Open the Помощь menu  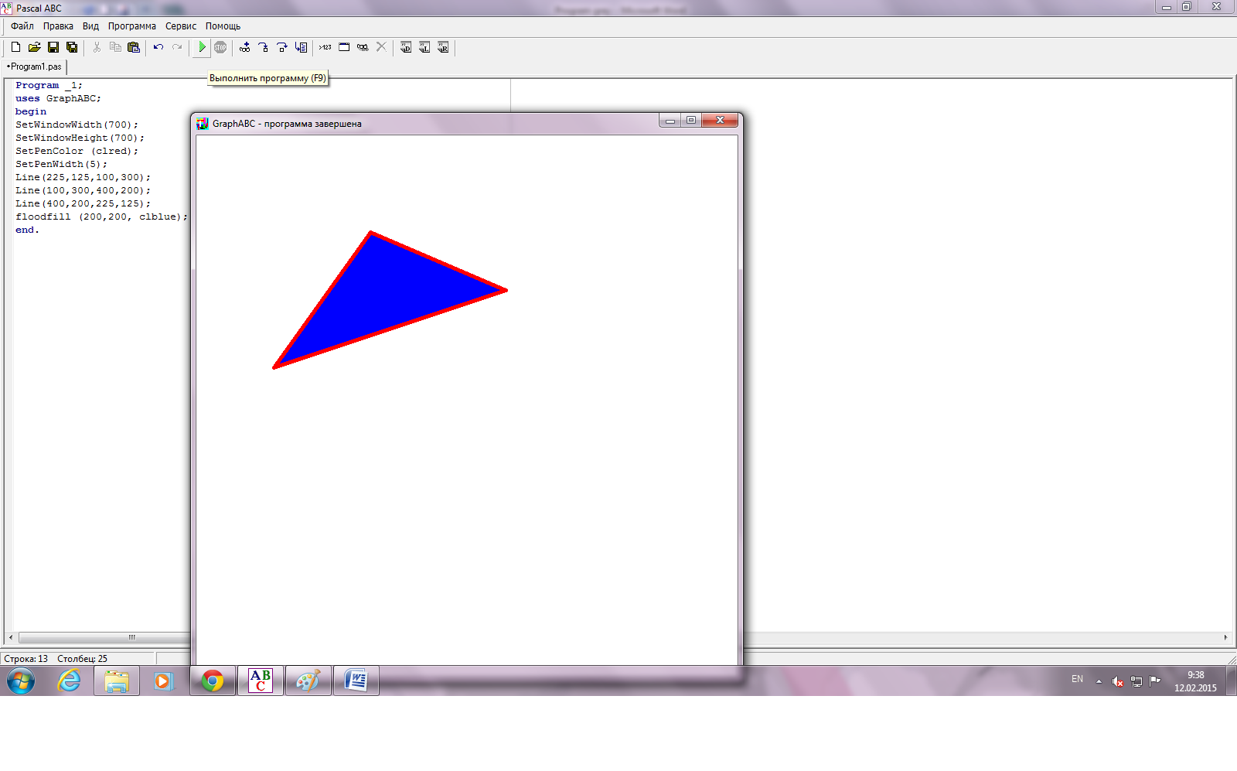click(x=223, y=26)
